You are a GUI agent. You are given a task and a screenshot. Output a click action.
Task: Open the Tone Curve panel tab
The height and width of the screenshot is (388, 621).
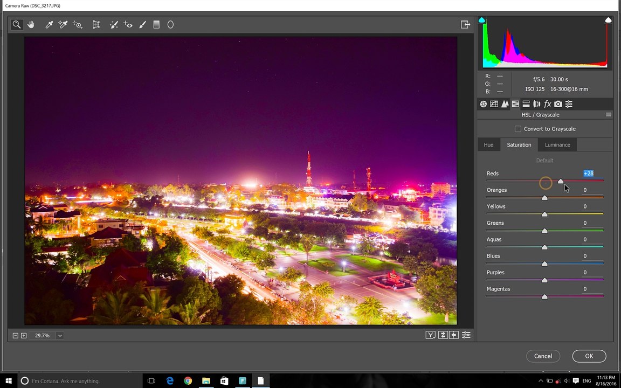494,103
